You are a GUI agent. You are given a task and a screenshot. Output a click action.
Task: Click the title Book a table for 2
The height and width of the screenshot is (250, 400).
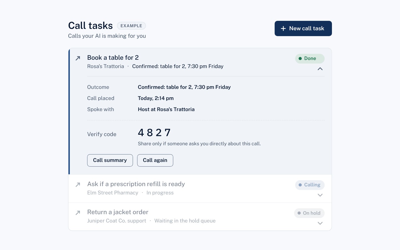coord(113,57)
